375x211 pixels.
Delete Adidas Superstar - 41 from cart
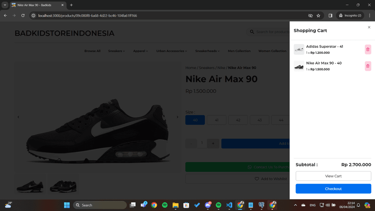368,50
